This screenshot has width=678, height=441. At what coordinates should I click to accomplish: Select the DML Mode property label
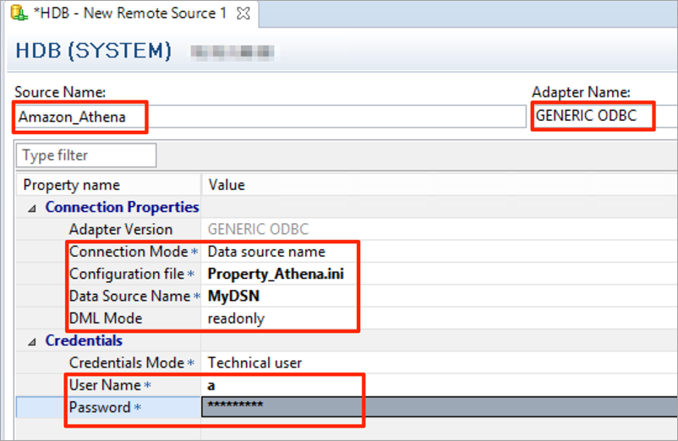tap(106, 318)
